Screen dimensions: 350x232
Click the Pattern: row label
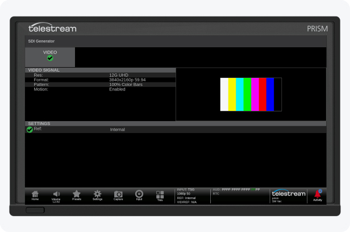(x=41, y=84)
